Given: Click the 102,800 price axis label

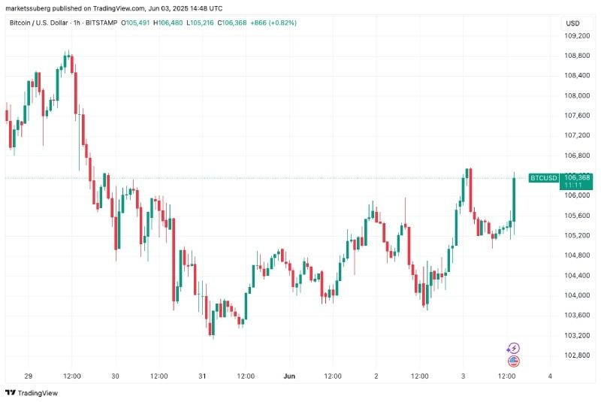Looking at the screenshot, I should 577,355.
